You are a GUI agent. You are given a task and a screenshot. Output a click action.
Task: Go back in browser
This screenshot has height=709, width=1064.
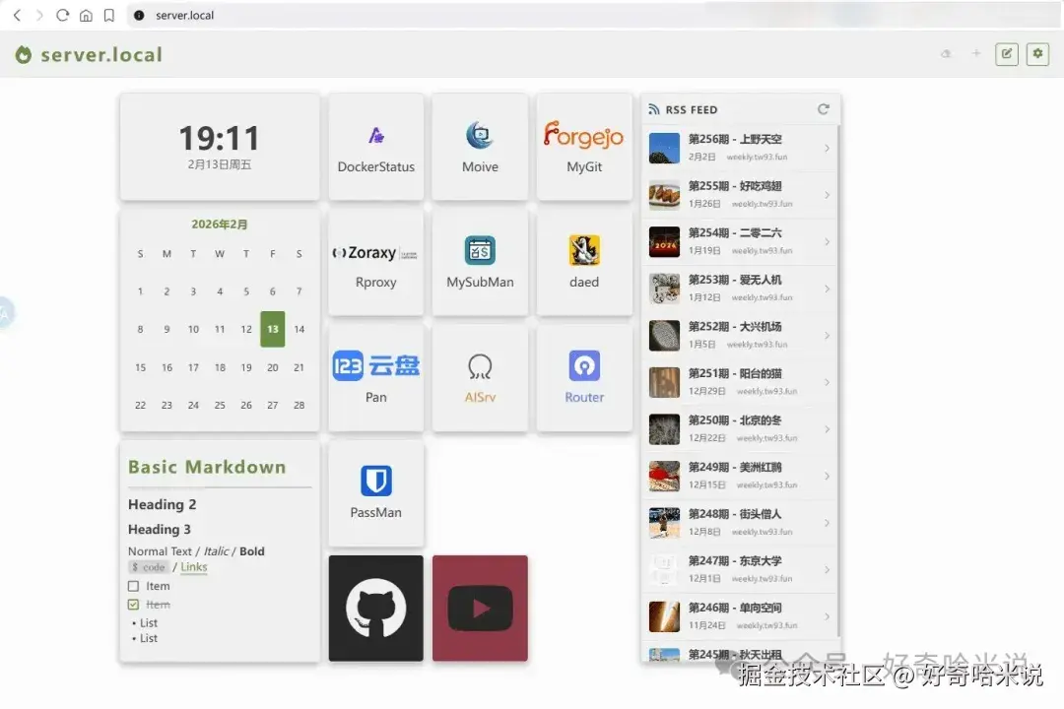(x=17, y=15)
